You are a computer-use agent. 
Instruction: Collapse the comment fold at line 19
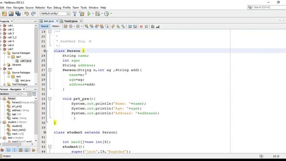tap(50, 32)
